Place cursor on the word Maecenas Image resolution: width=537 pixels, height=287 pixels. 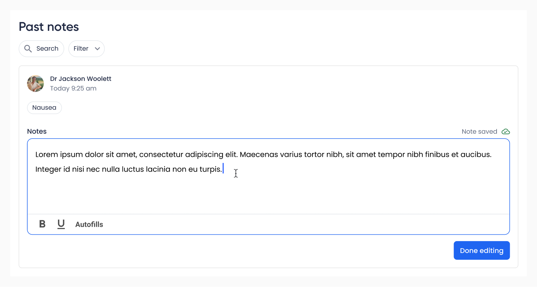click(259, 155)
